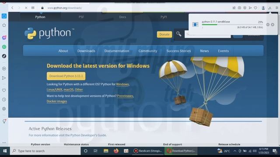Open the News menu
280x157 pixels.
(x=204, y=51)
